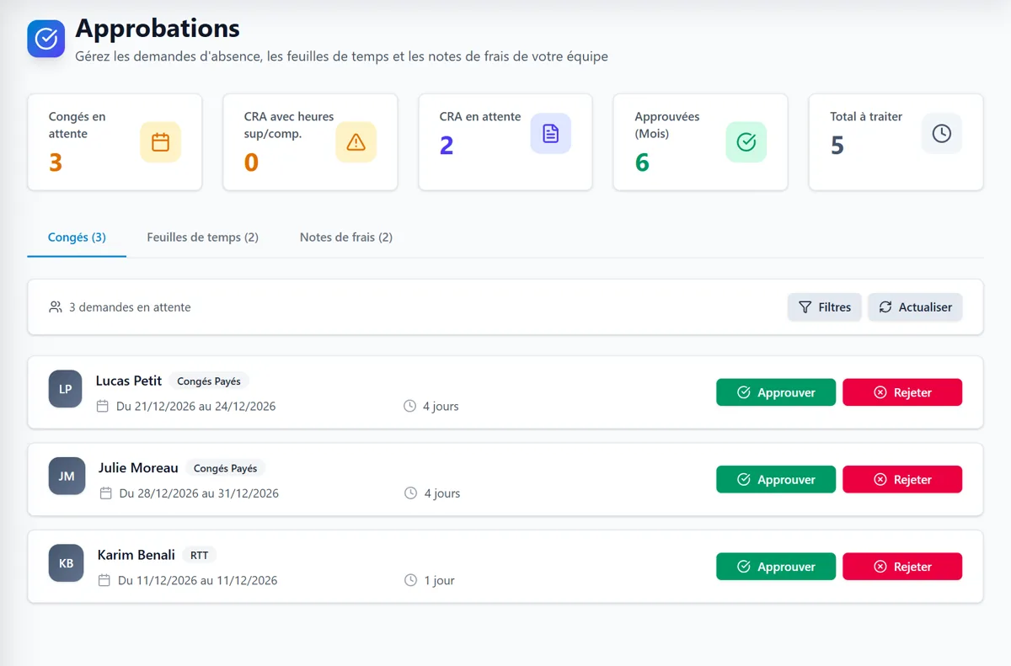Click the RTT badge next to Karim Benali
Viewport: 1011px width, 666px height.
[x=200, y=556]
